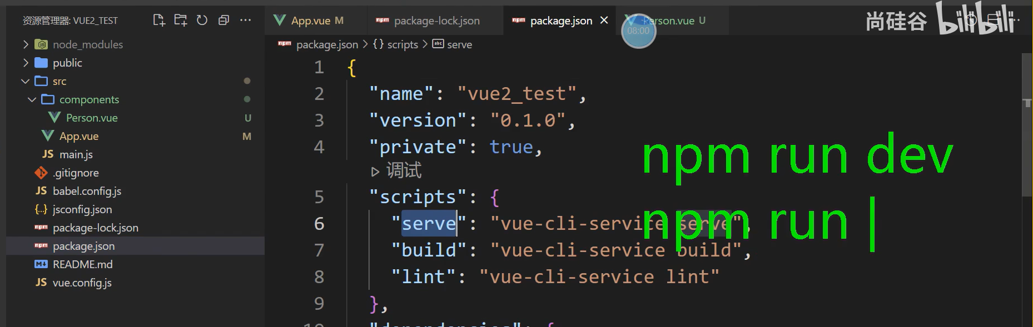Open the .gitignore file
The width and height of the screenshot is (1033, 327).
click(x=76, y=173)
